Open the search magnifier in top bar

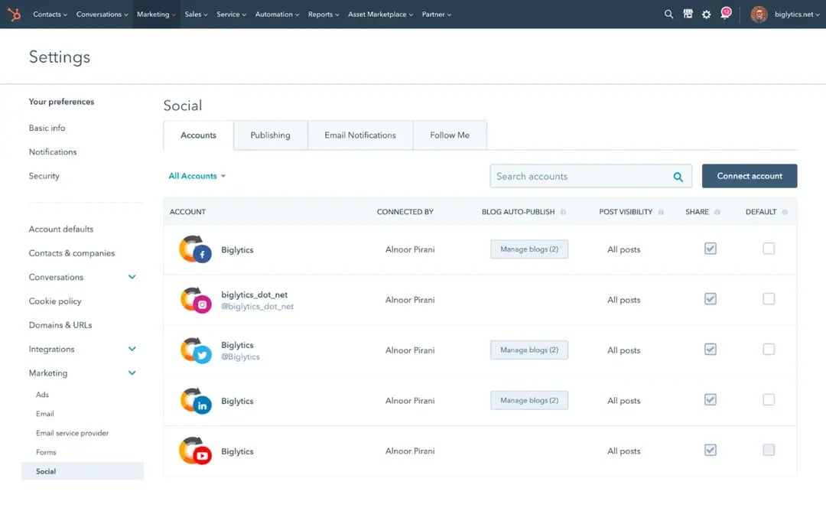(668, 15)
